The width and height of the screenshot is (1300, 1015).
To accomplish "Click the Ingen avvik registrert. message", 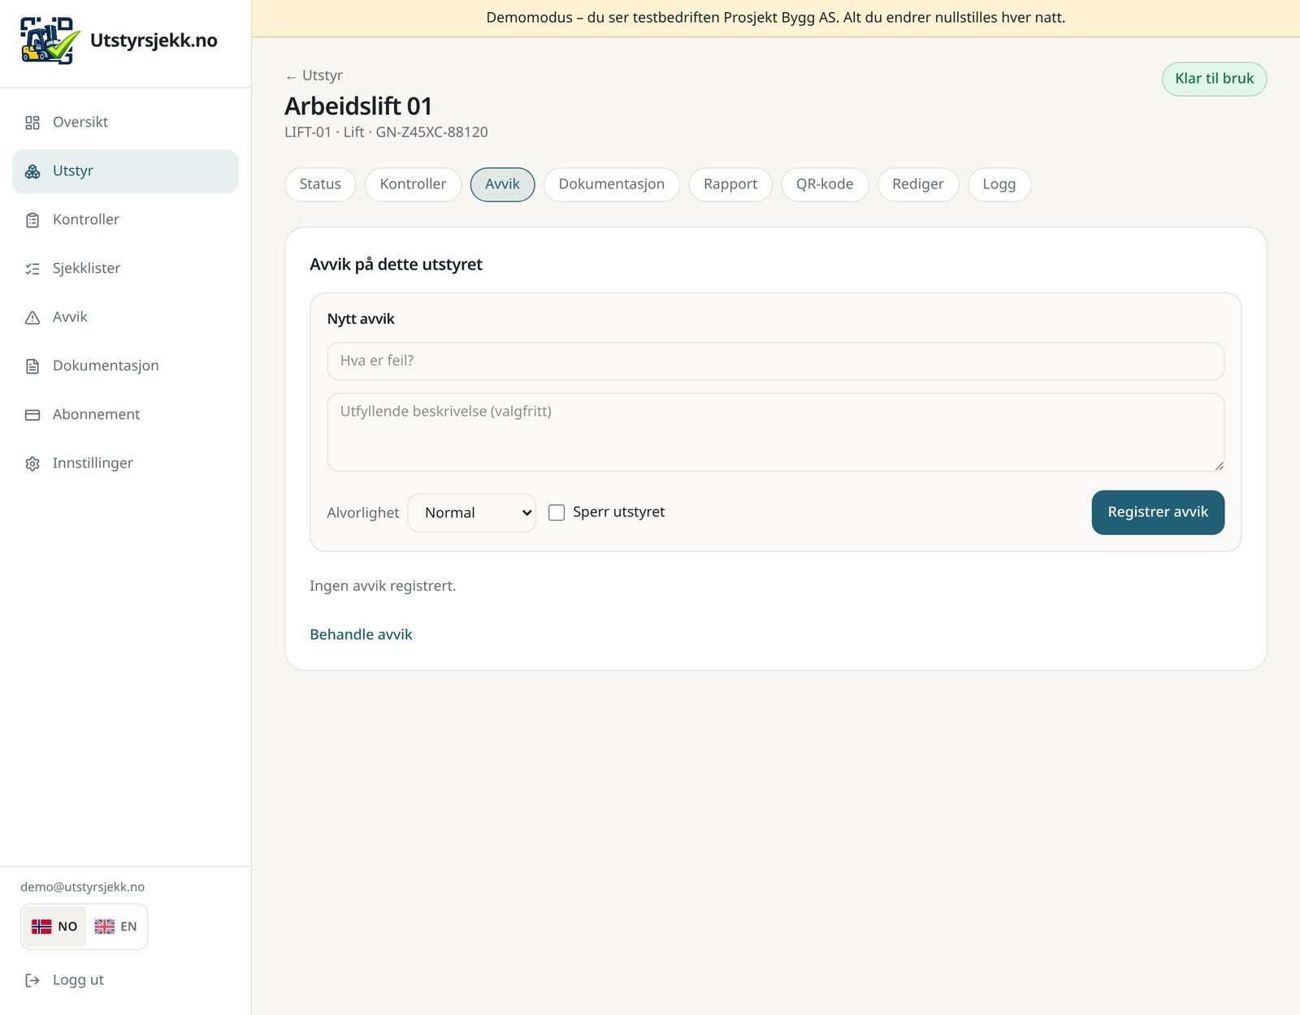I will pyautogui.click(x=383, y=586).
